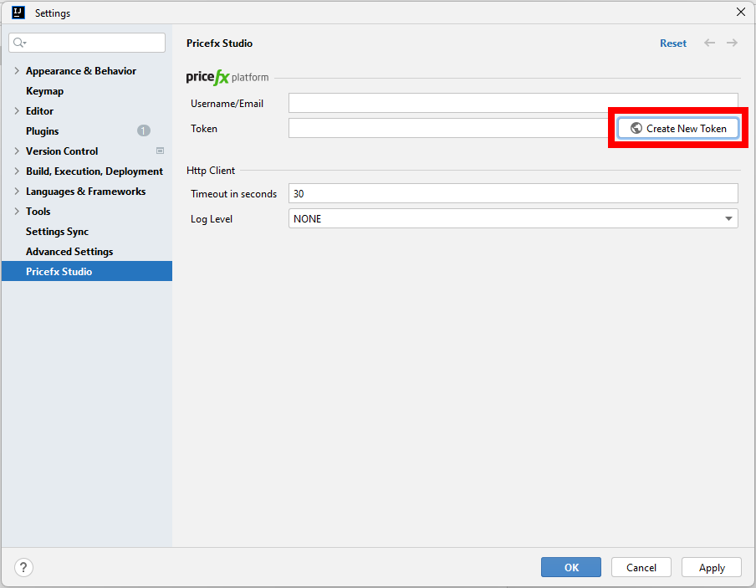Open Advanced Settings page
The image size is (756, 588).
pos(69,252)
